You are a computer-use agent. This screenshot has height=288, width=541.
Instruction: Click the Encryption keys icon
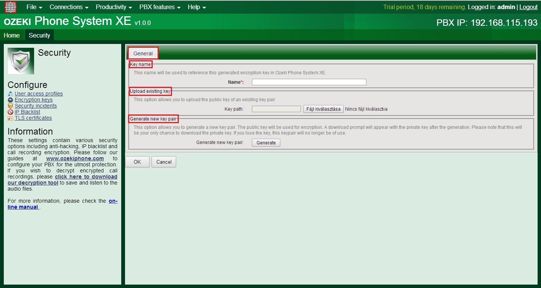coord(11,100)
